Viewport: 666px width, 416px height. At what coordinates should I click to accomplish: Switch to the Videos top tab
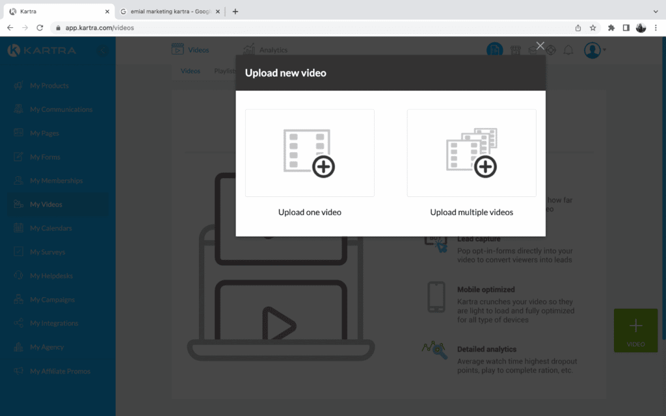(x=191, y=49)
